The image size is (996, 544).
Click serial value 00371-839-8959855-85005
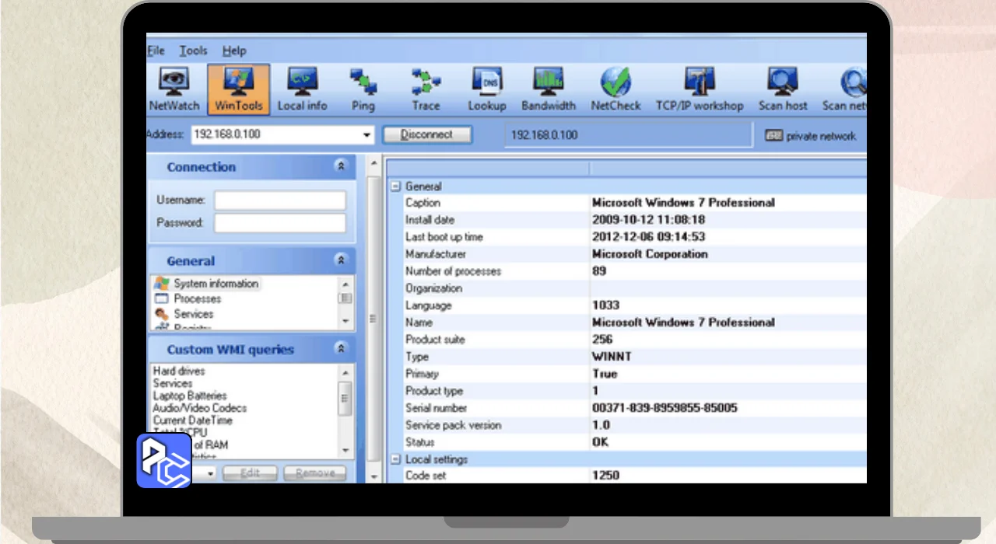(665, 408)
